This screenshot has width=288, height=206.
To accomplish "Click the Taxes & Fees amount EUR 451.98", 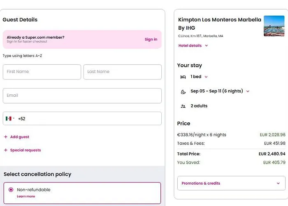I will (274, 143).
